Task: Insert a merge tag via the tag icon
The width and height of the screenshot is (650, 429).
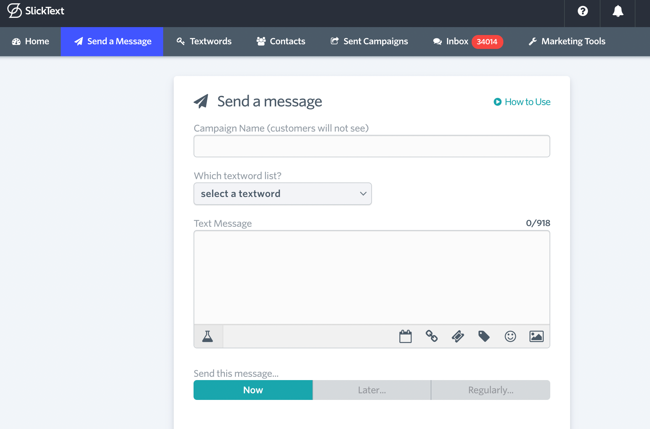Action: click(484, 336)
